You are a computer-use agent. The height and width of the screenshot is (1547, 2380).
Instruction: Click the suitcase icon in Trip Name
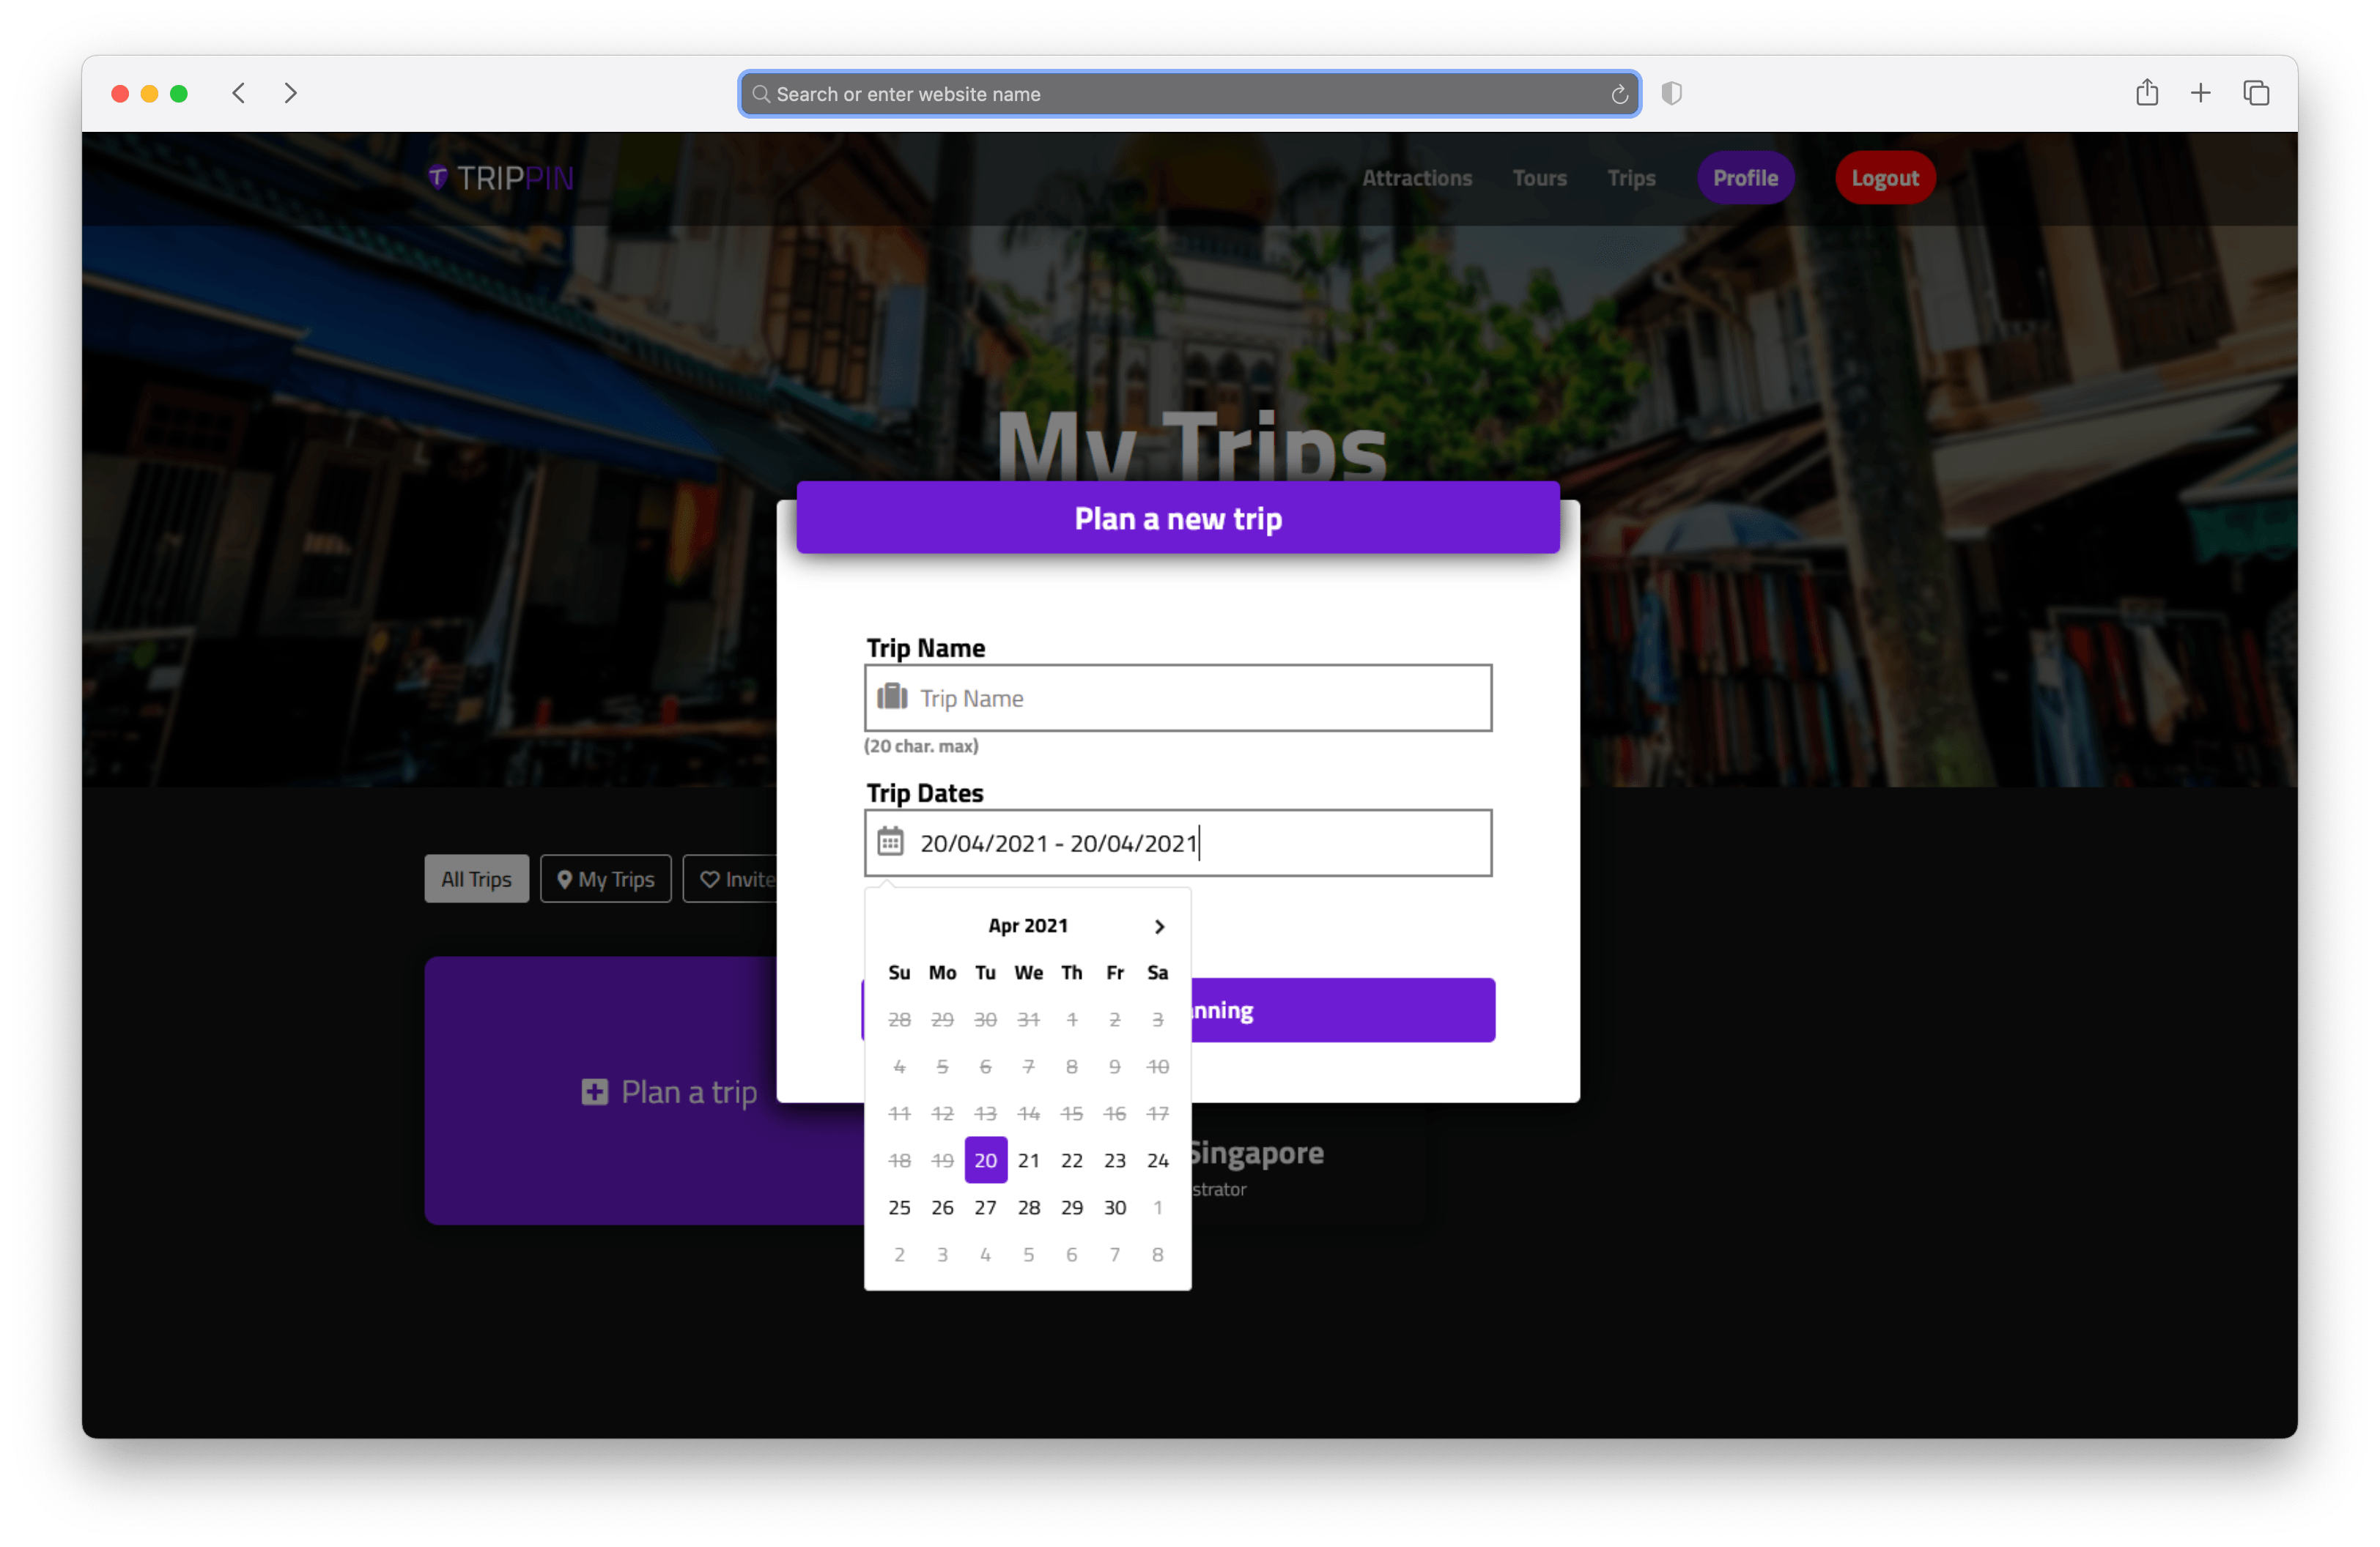point(891,697)
